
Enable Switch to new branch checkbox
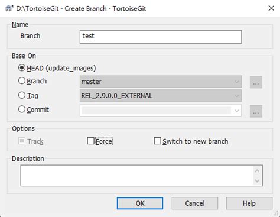pyautogui.click(x=157, y=141)
